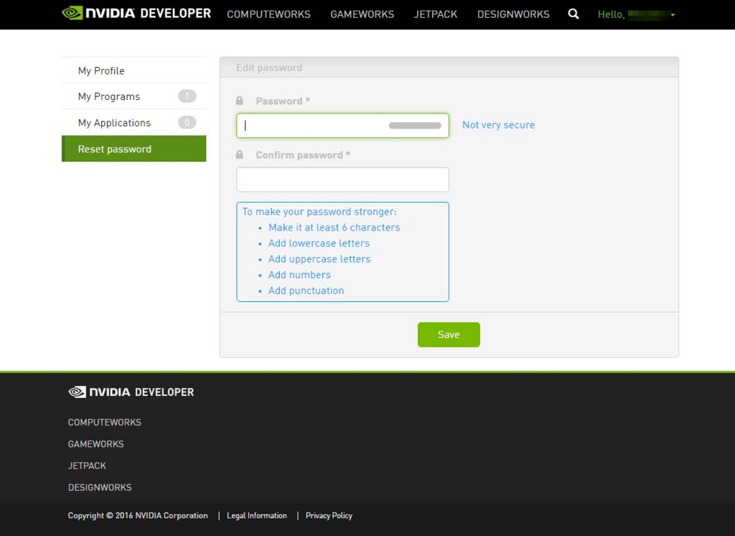Open GAMEWORKS in top navigation

pos(362,14)
